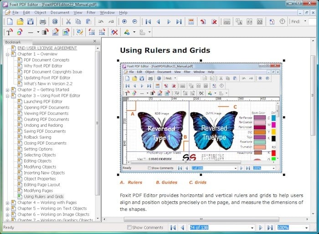319x234 pixels.
Task: Expand Chapter 4 – Working with Pages node
Action: (8, 203)
